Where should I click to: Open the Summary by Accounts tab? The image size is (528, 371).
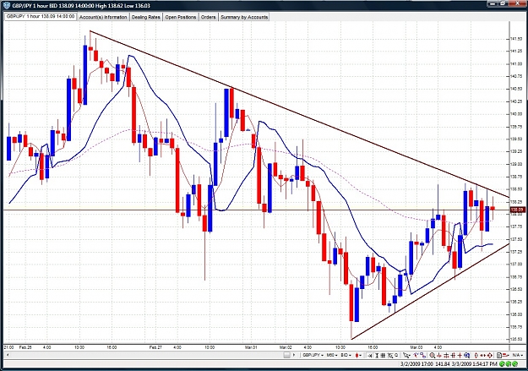point(244,17)
